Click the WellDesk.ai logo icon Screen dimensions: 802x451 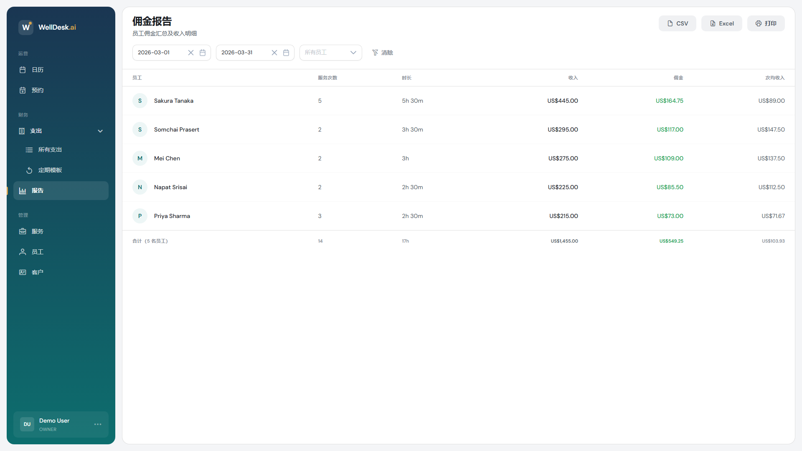tap(26, 27)
